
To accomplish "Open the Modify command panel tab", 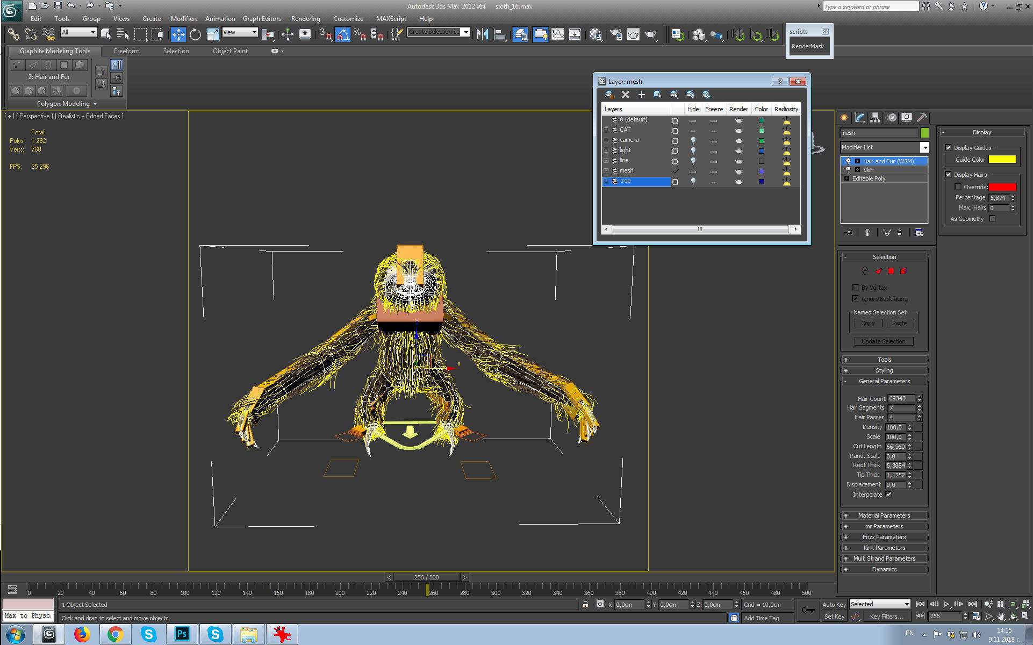I will click(x=860, y=118).
